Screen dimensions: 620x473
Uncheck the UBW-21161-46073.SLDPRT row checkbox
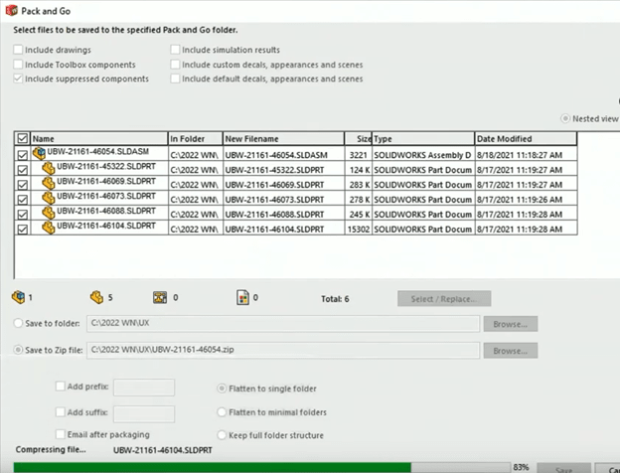click(23, 200)
